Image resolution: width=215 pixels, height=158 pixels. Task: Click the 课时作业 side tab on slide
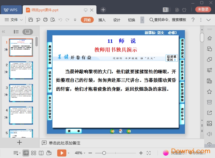click(x=182, y=114)
